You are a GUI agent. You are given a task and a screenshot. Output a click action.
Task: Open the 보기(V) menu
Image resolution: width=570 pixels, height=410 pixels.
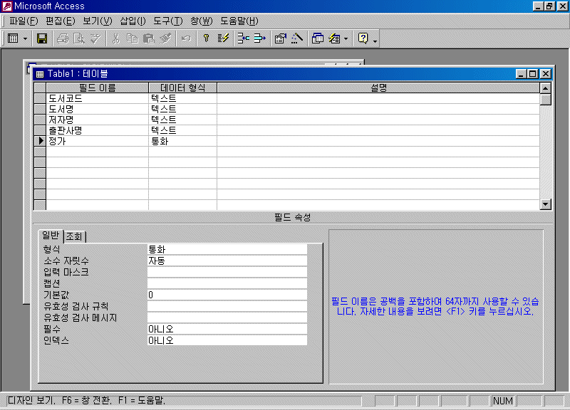point(98,21)
